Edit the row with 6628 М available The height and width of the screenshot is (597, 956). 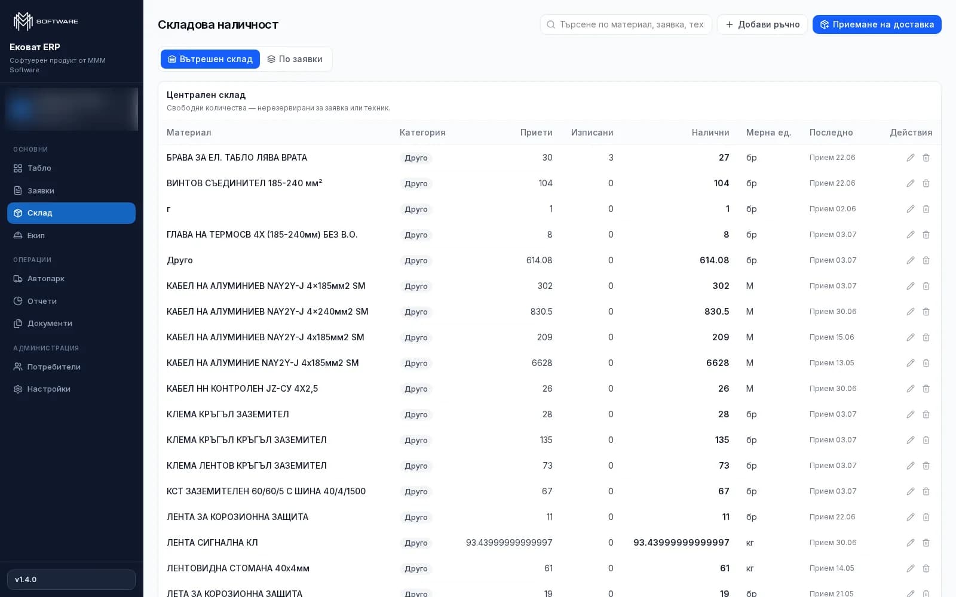coord(911,363)
